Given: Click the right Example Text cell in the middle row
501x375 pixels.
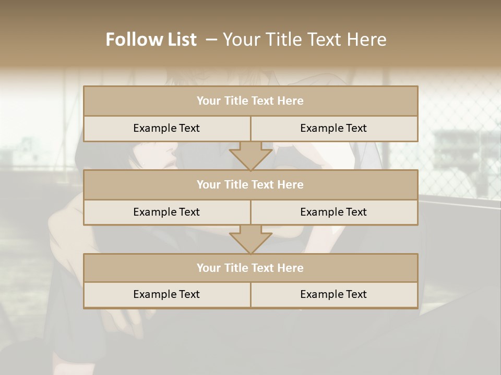Looking at the screenshot, I should pyautogui.click(x=334, y=213).
